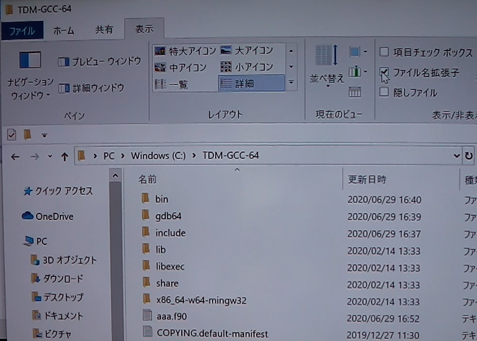Select the bin folder icon

[145, 199]
